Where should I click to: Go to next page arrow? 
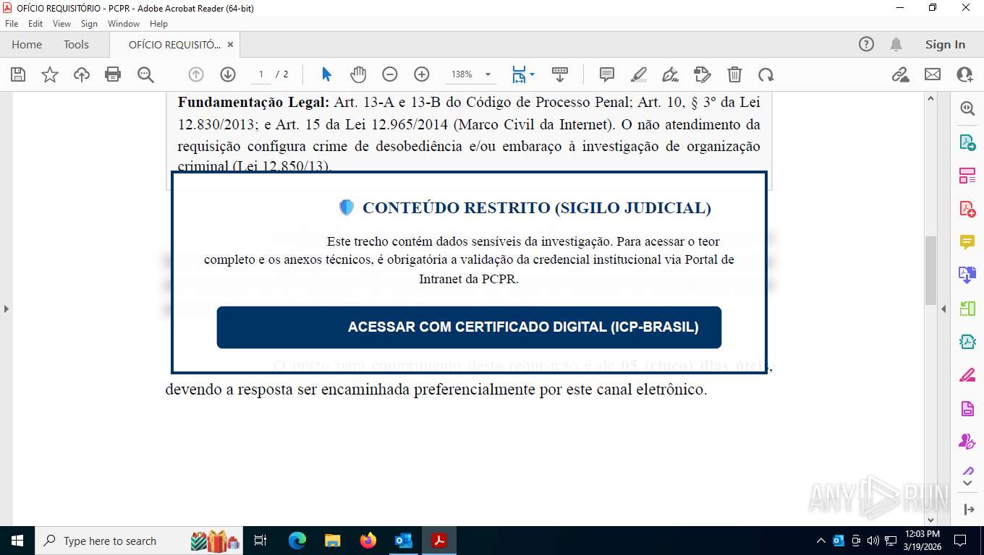point(228,74)
